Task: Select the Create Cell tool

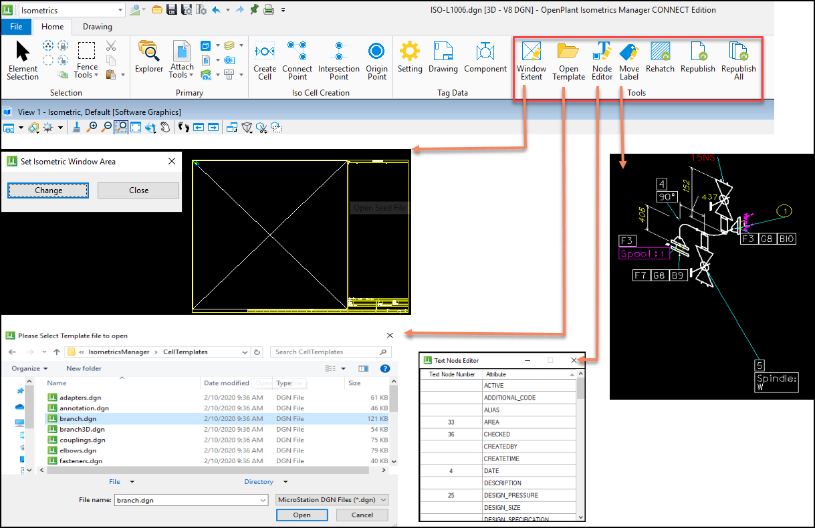Action: click(x=264, y=59)
